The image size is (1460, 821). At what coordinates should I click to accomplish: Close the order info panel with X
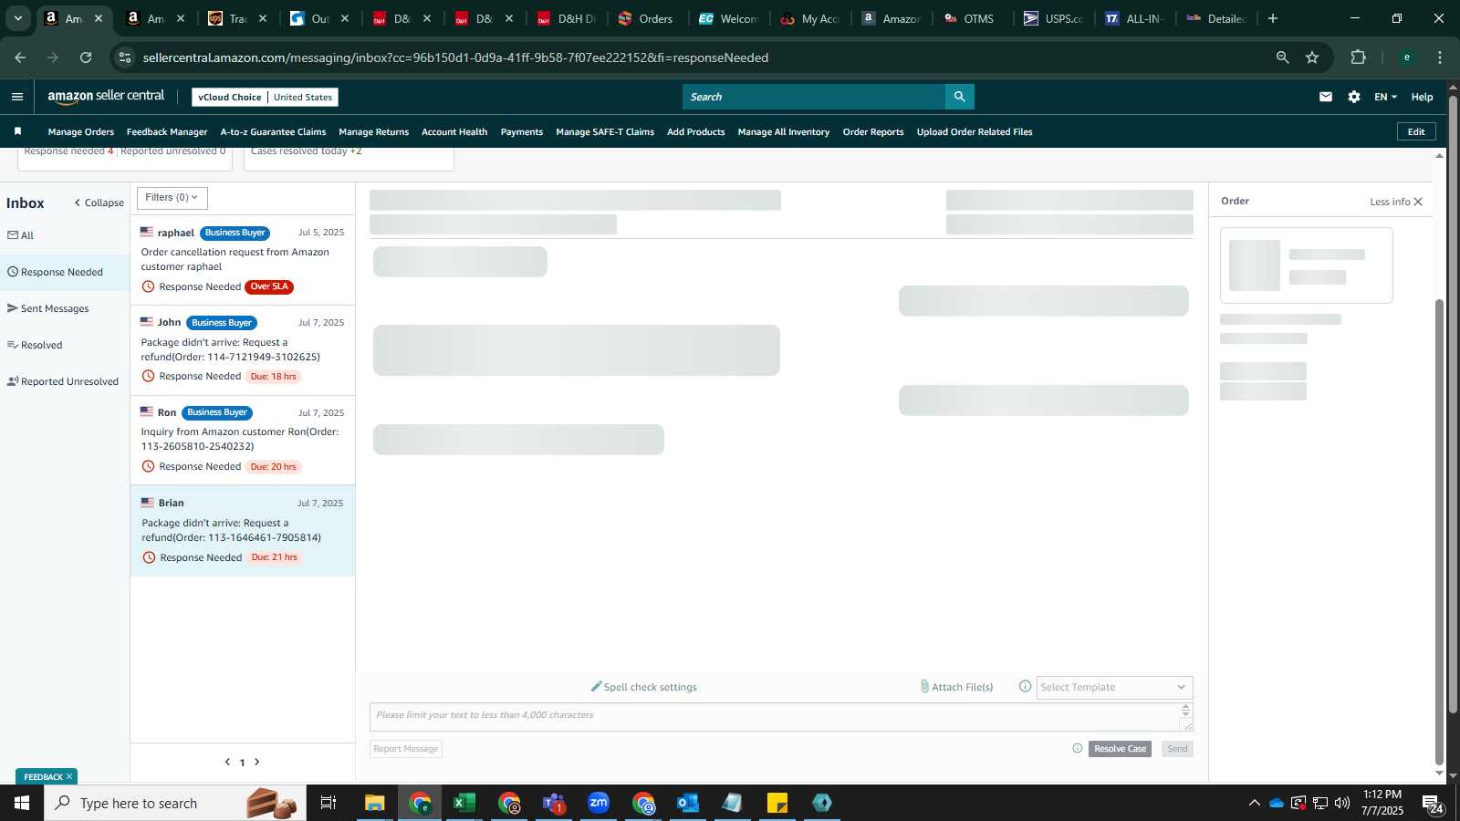pyautogui.click(x=1418, y=202)
